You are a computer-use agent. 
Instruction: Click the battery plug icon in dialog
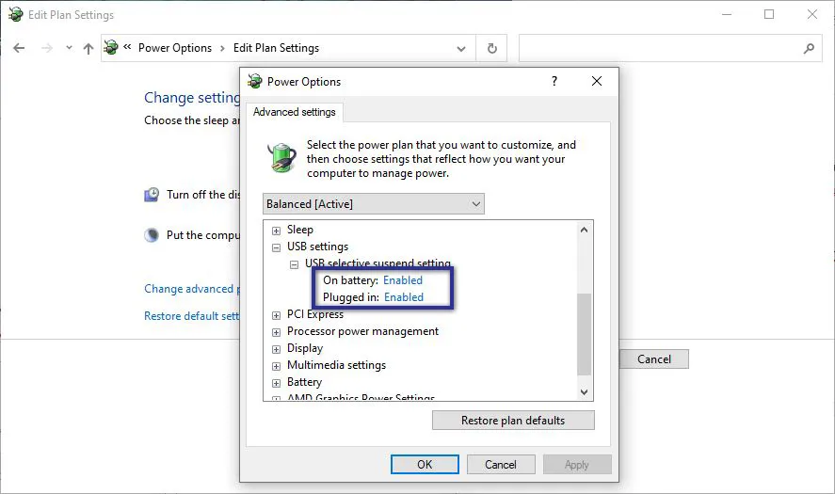[281, 158]
